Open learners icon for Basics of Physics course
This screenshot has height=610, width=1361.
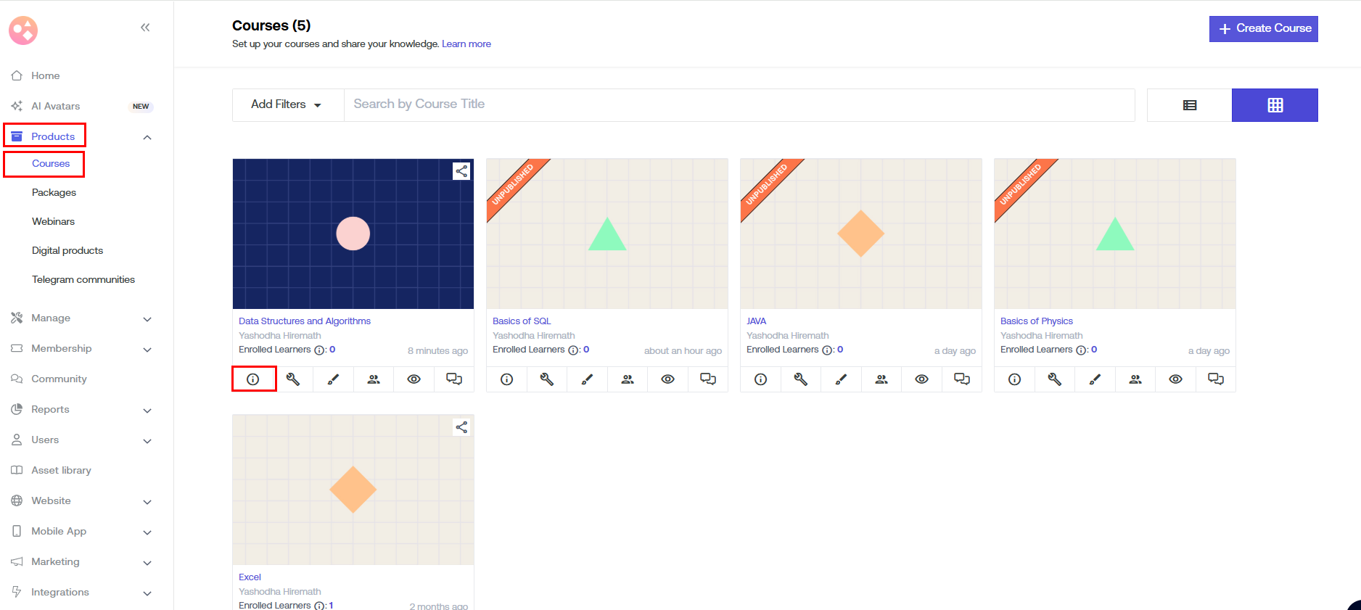1135,379
